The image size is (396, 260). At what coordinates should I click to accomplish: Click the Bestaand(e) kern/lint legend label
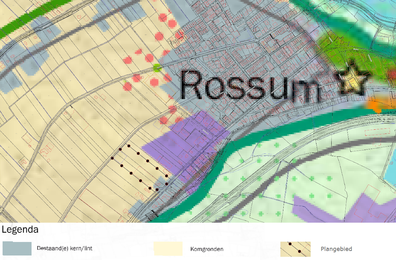[x=65, y=249]
